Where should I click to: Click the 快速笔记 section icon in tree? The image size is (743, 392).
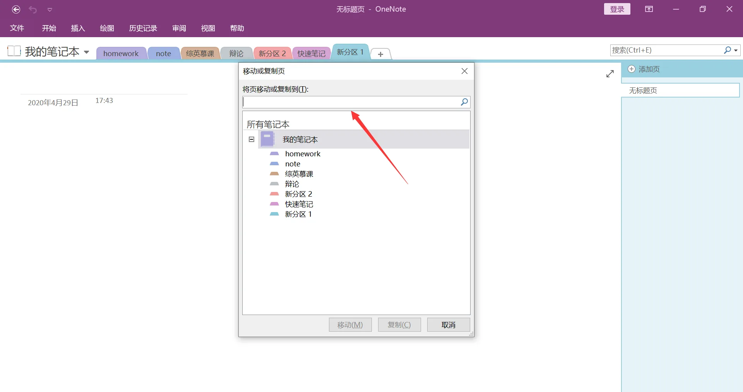coord(274,204)
